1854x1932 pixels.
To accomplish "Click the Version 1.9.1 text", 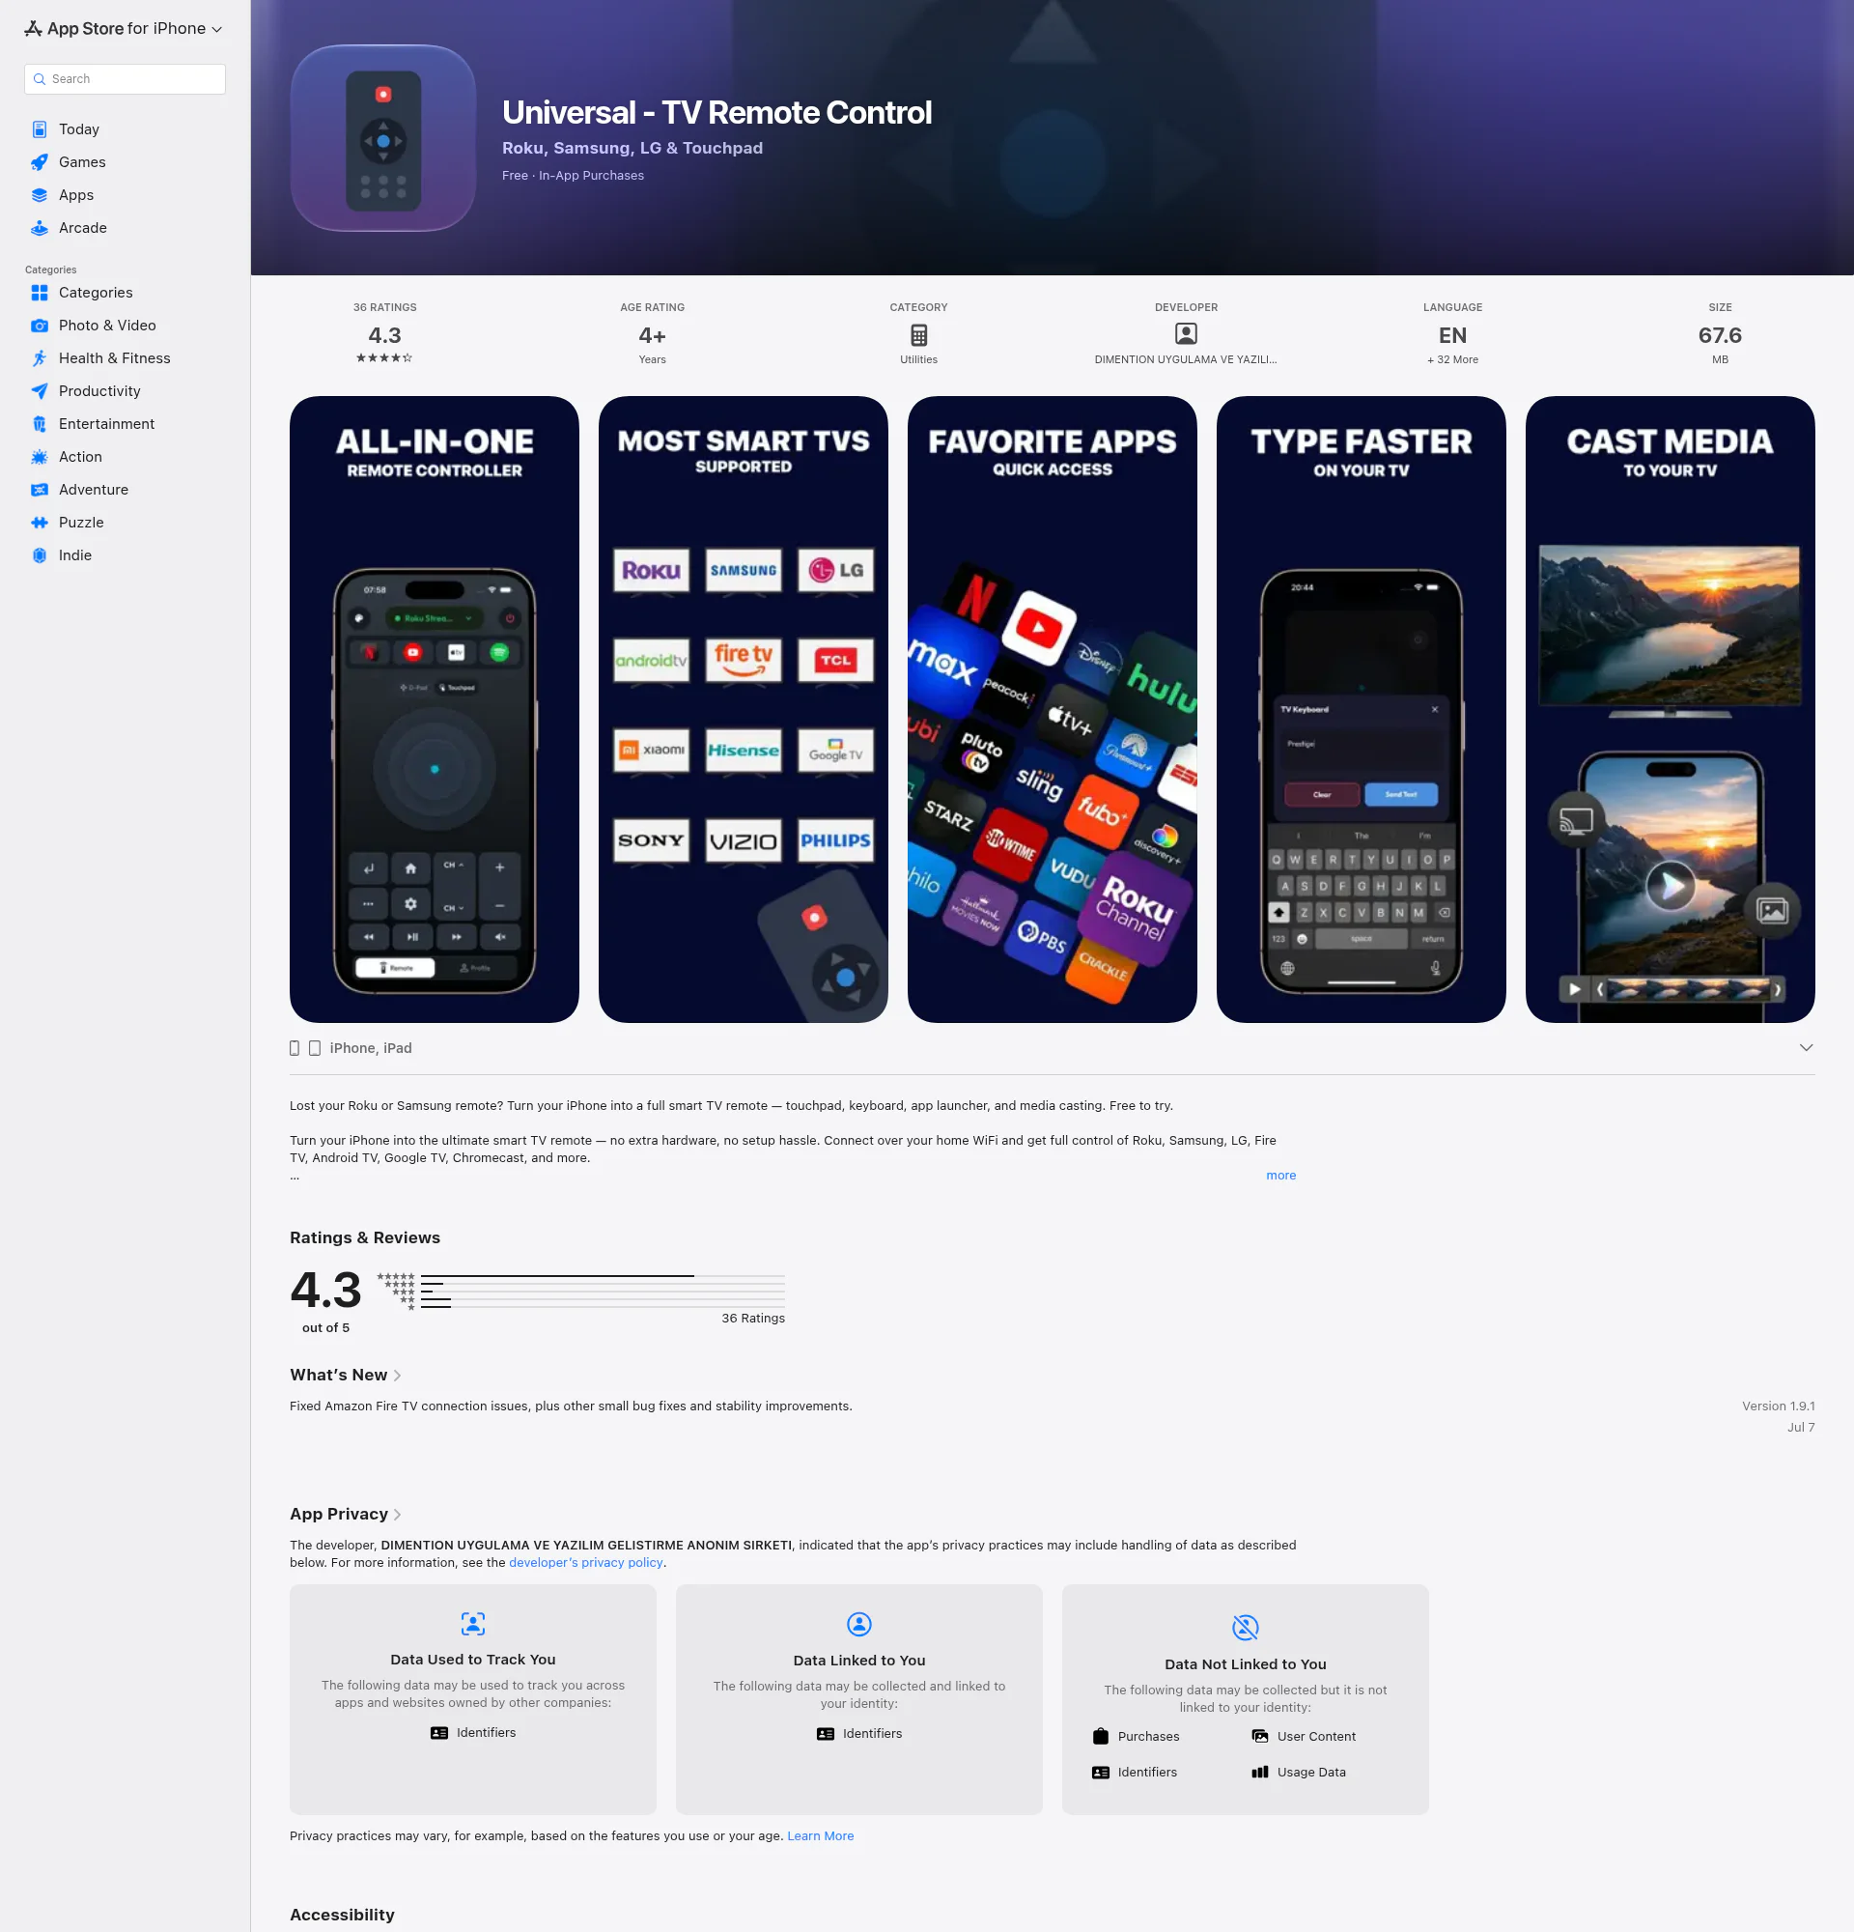I will click(1778, 1406).
